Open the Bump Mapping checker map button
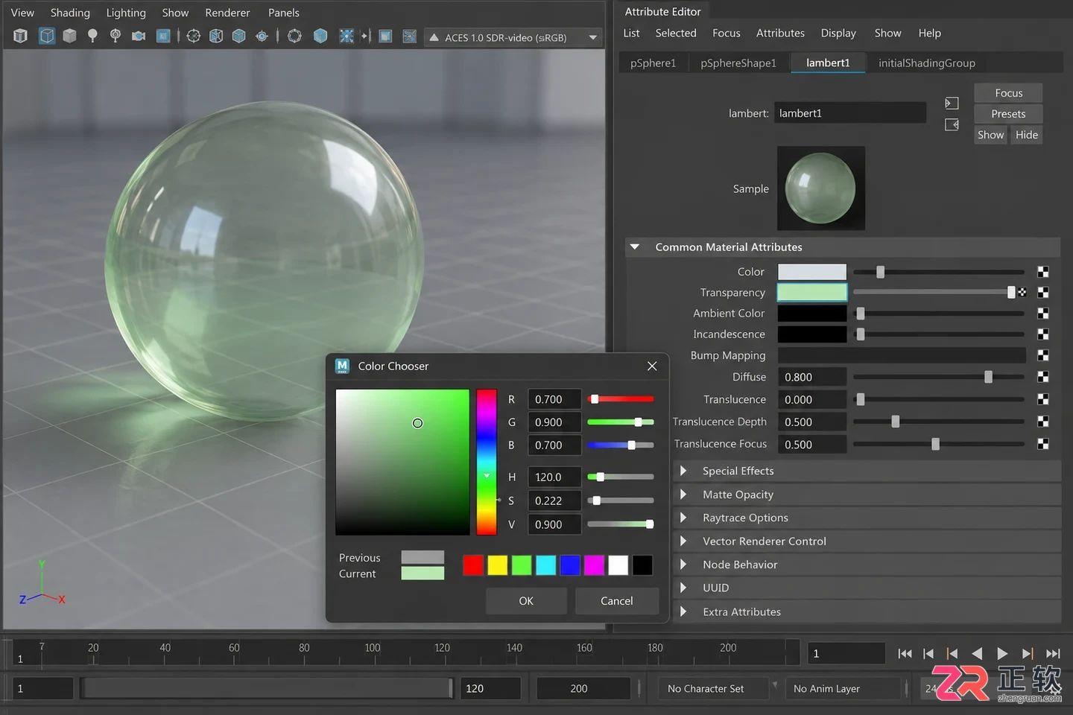Viewport: 1073px width, 715px height. (1043, 355)
